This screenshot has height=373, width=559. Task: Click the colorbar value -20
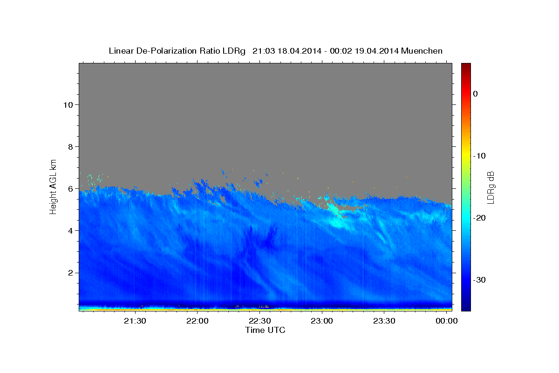(479, 218)
